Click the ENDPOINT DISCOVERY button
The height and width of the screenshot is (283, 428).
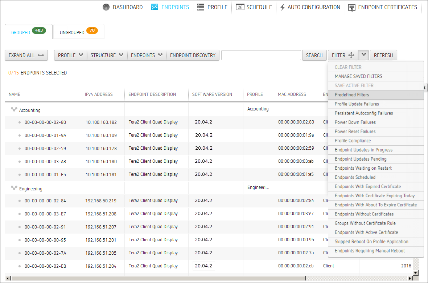[193, 55]
